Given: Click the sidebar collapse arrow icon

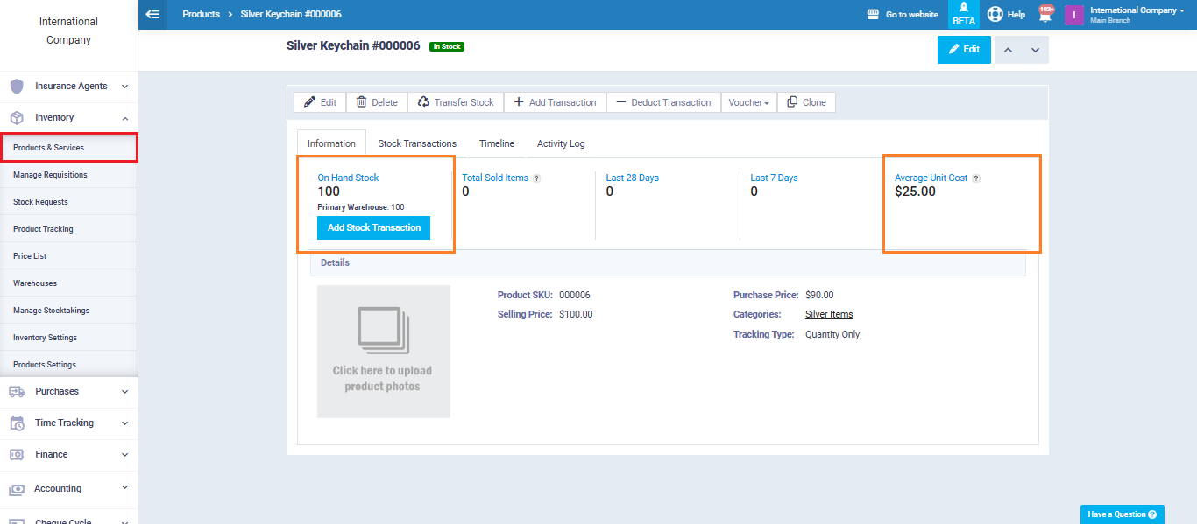Looking at the screenshot, I should click(x=153, y=14).
